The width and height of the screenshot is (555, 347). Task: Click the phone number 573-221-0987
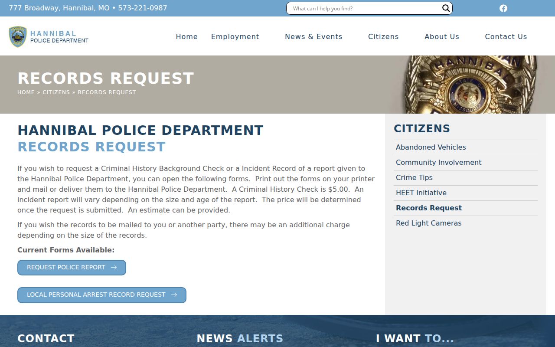coord(143,8)
